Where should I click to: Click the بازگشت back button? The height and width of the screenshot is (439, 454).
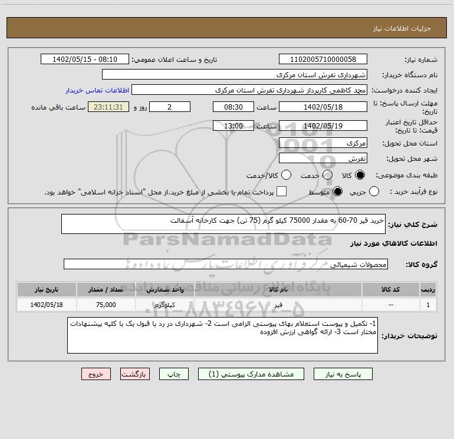[134, 374]
